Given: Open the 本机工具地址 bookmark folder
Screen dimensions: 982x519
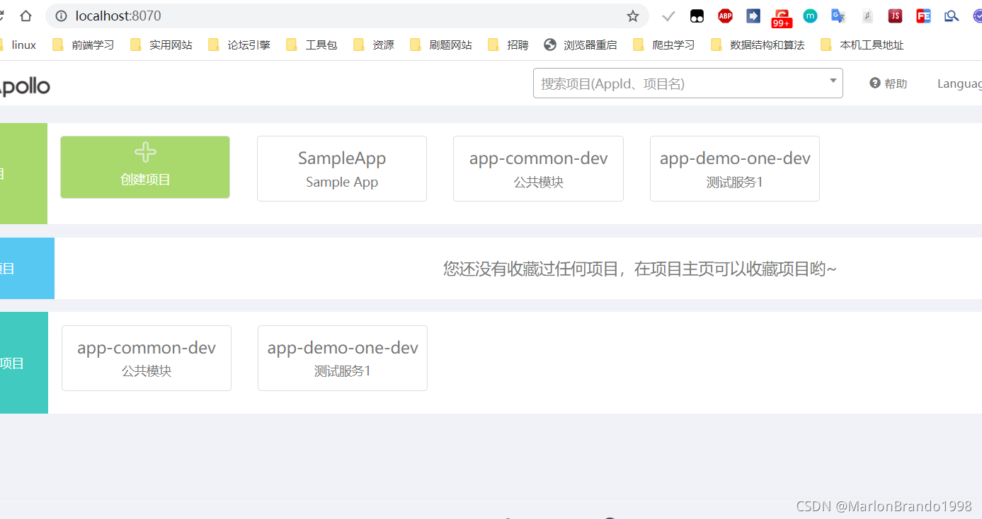Looking at the screenshot, I should (862, 45).
